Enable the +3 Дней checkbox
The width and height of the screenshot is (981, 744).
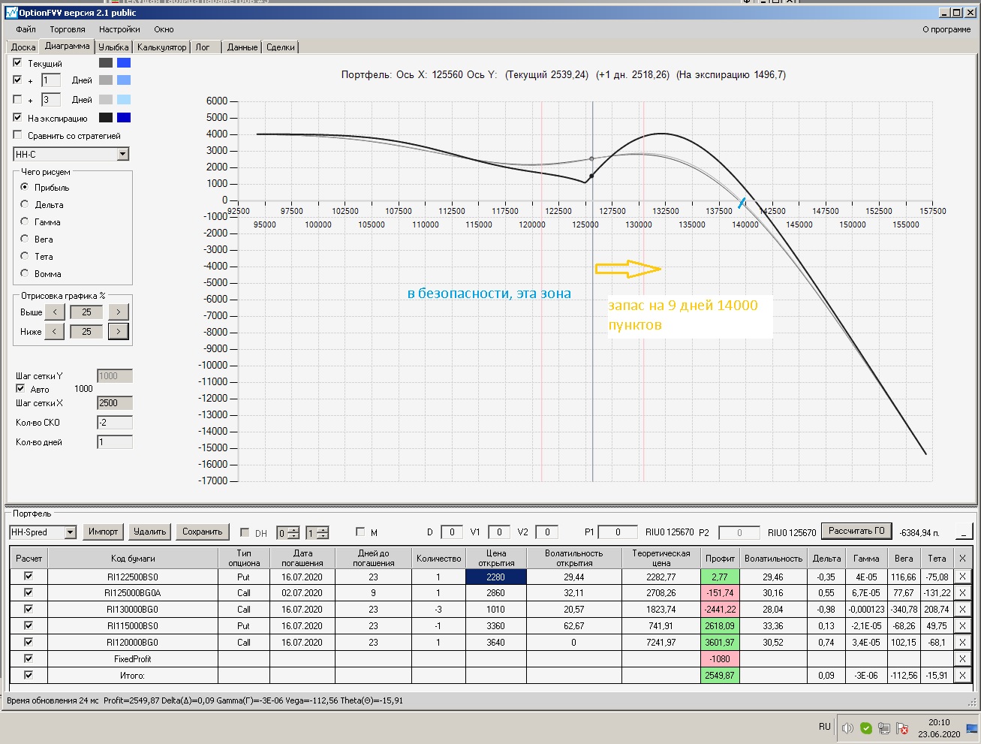[18, 99]
